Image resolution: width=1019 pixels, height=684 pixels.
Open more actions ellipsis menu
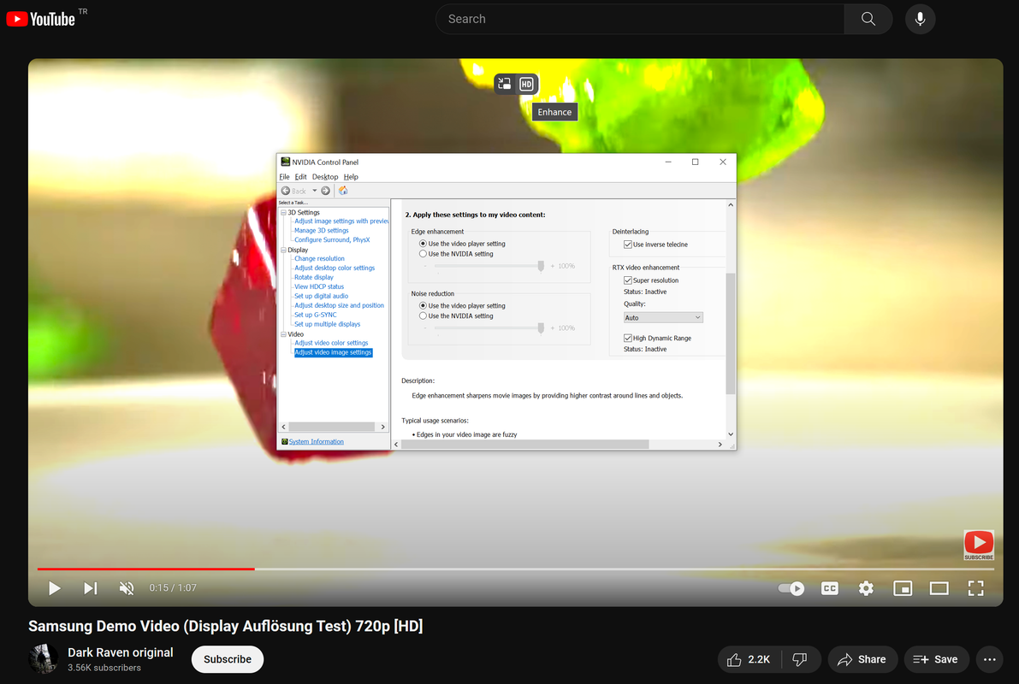[x=989, y=659]
